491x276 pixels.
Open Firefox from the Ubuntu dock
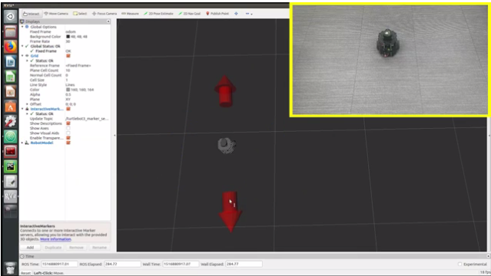point(10,47)
